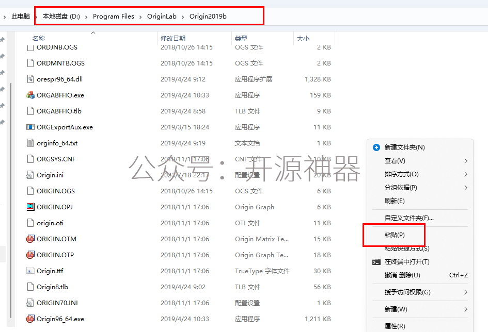Click the "1,328 KB" size cell
This screenshot has width=488, height=332.
[318, 79]
